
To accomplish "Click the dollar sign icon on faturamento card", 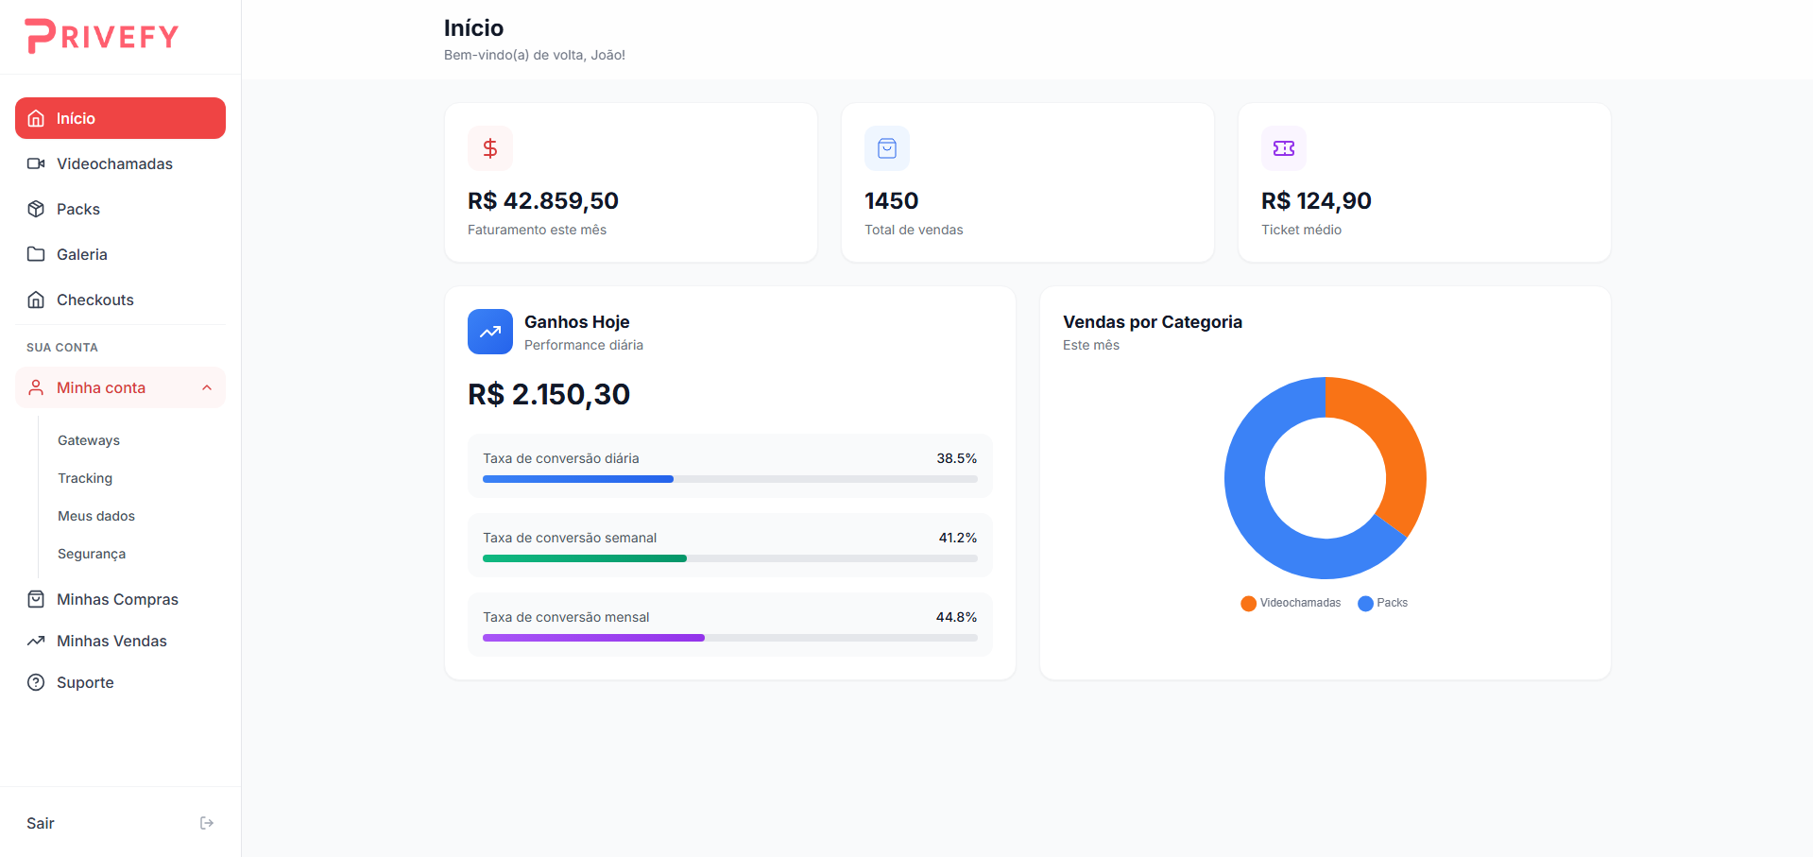I will 490,147.
